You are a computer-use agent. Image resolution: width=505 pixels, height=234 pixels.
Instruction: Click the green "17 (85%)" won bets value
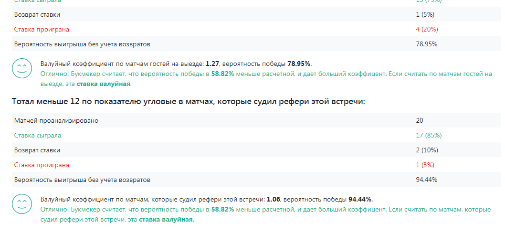tap(429, 135)
